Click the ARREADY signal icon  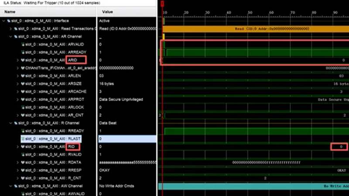tap(23, 52)
